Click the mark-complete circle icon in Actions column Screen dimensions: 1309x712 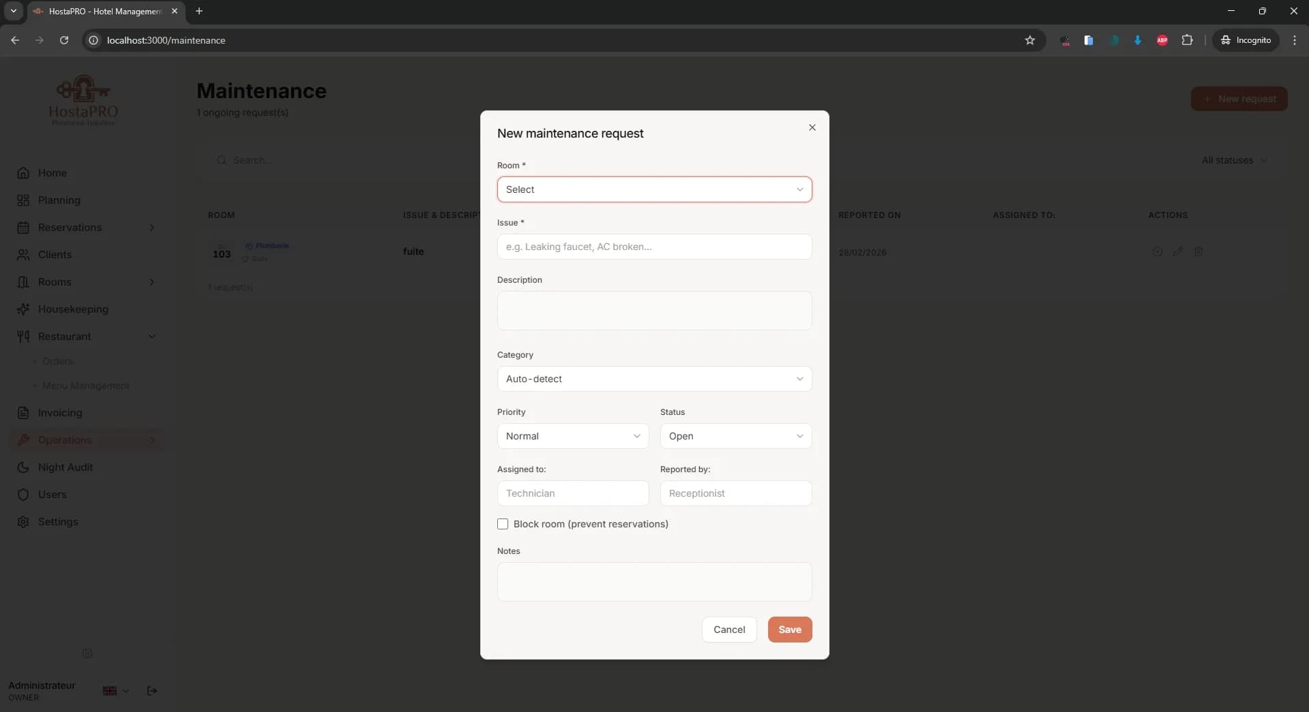point(1158,251)
